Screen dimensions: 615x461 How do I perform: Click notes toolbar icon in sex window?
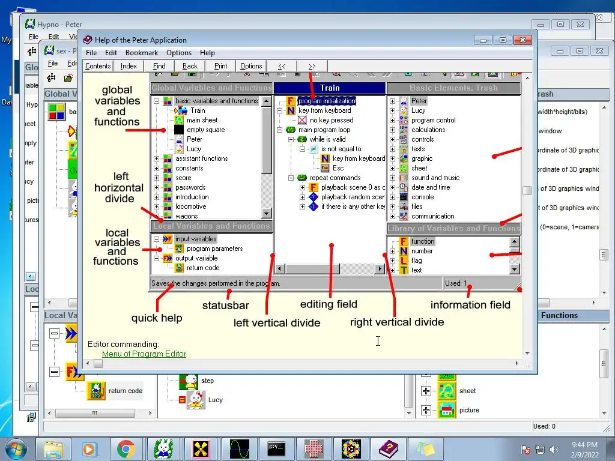(x=51, y=77)
